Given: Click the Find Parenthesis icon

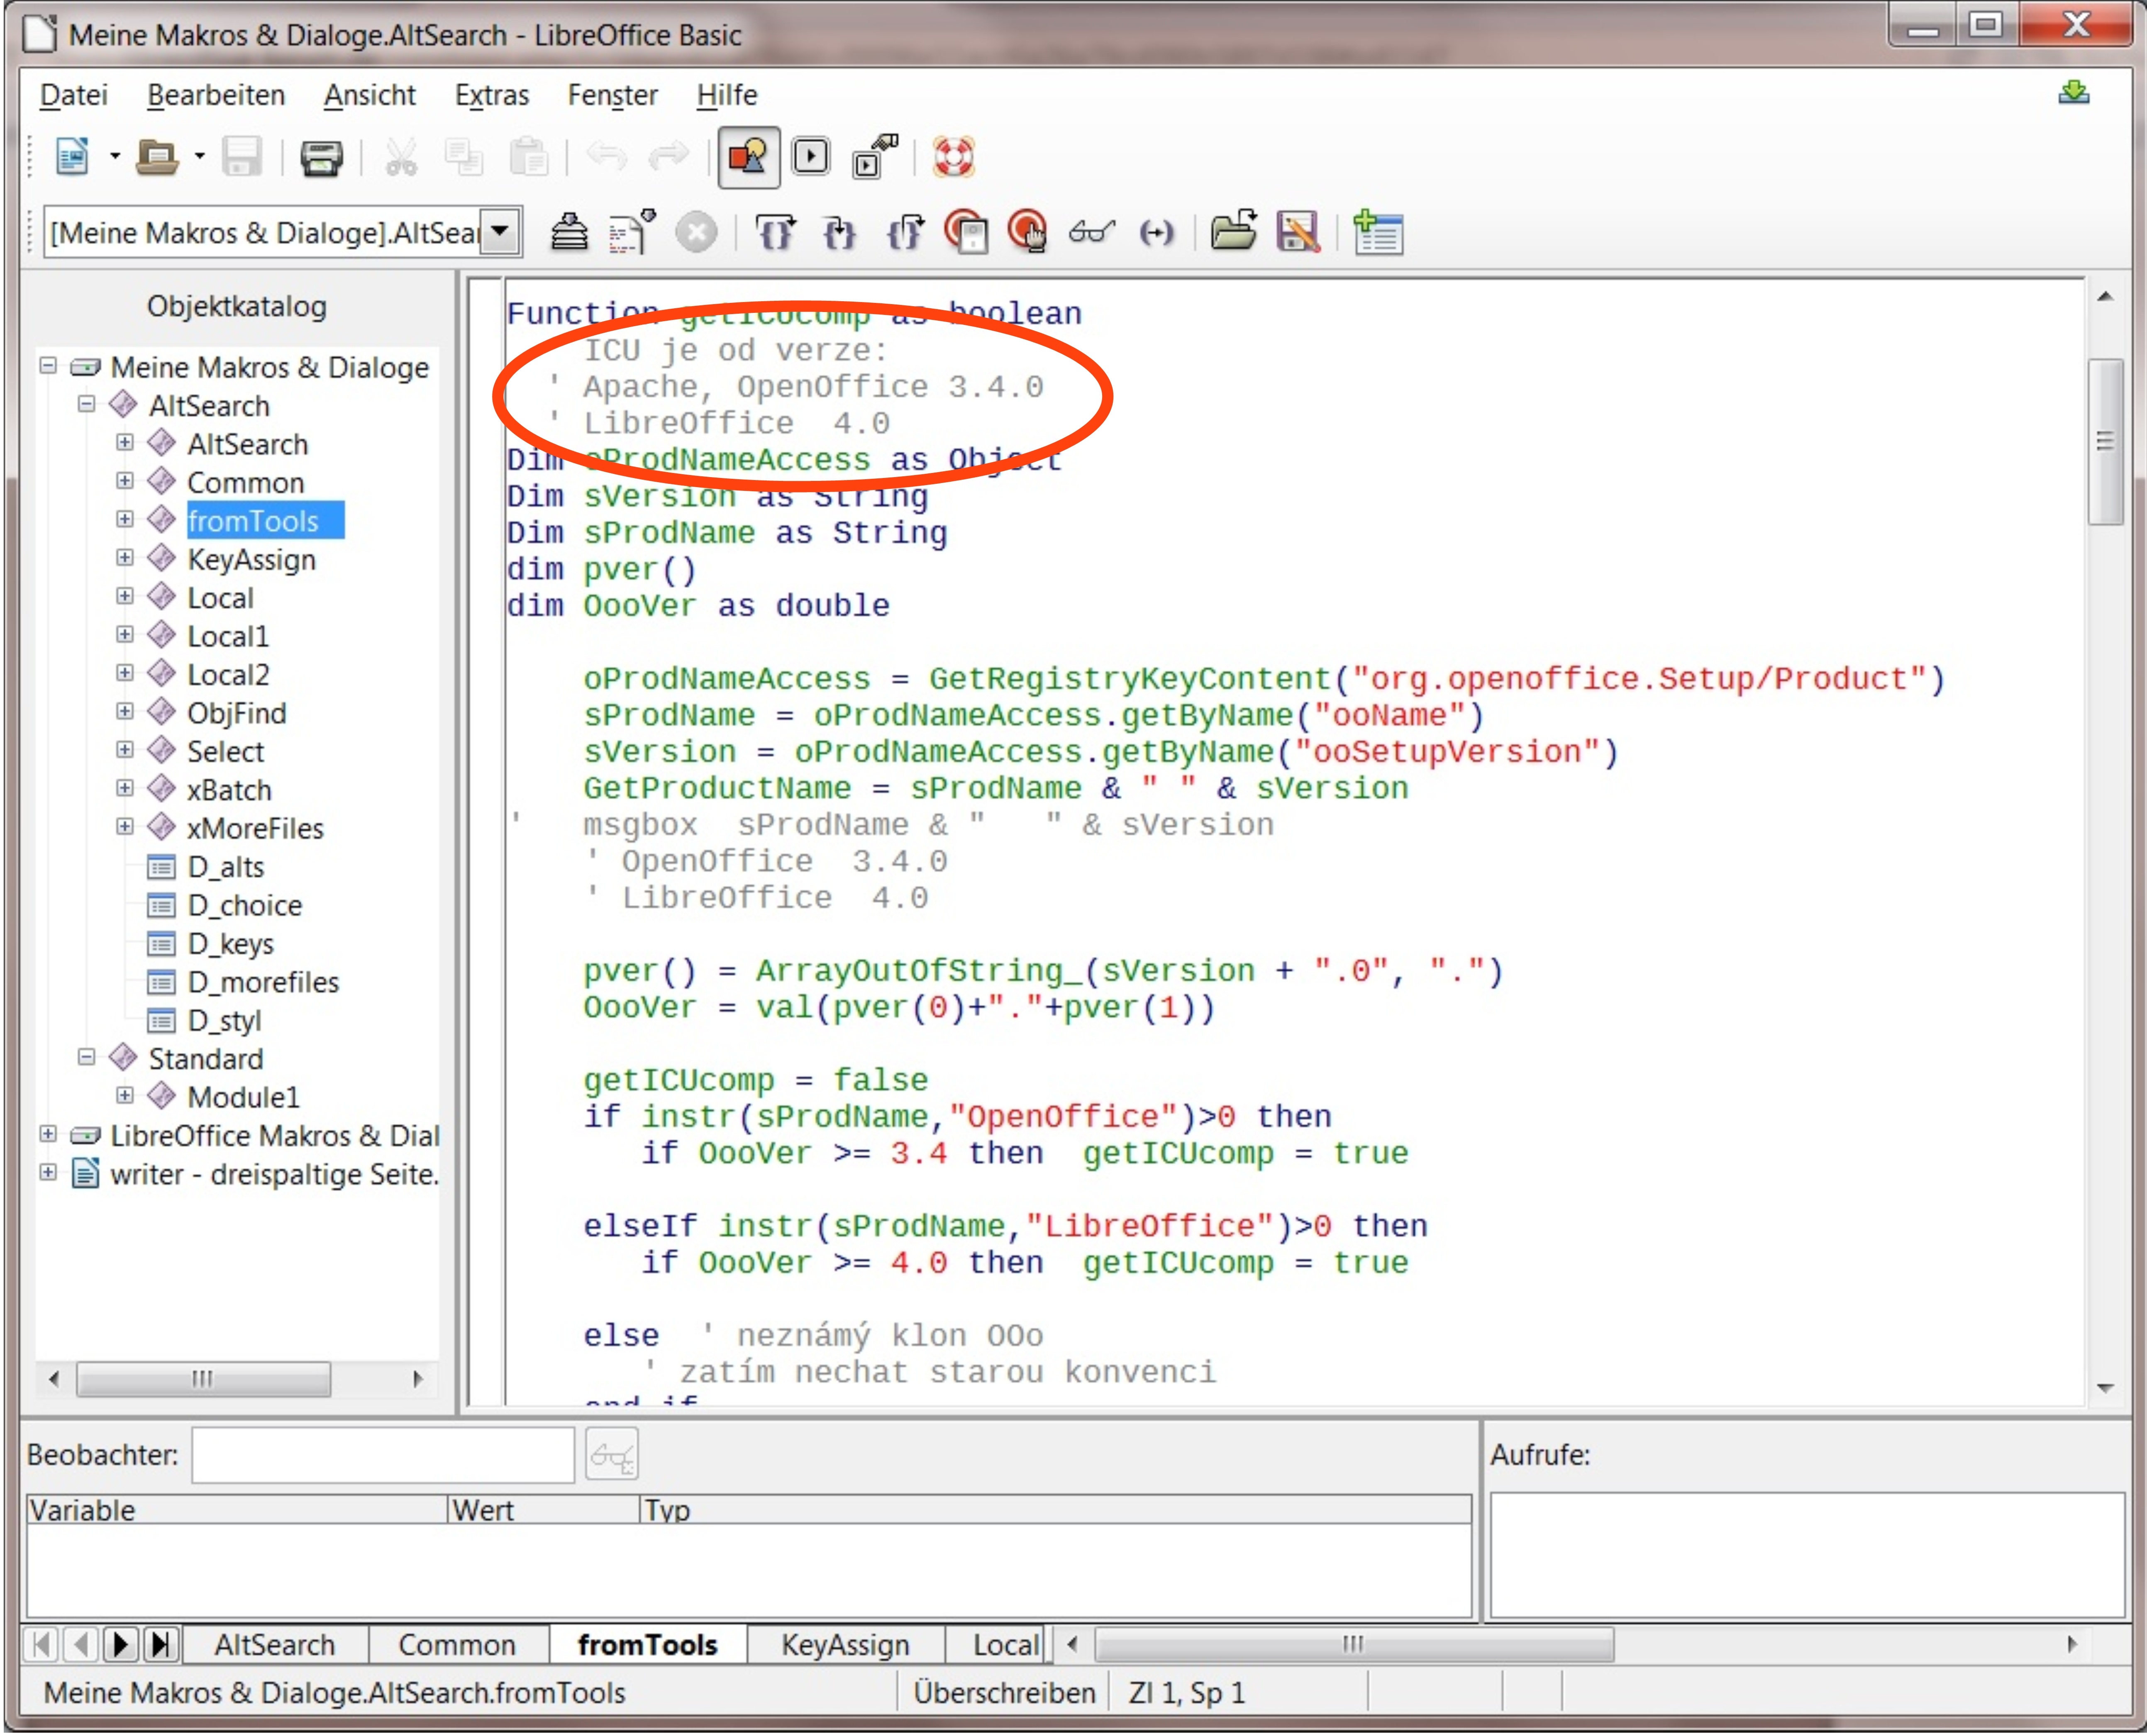Looking at the screenshot, I should [1156, 234].
